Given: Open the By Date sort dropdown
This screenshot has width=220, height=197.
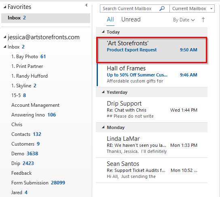Looking at the screenshot, I should 184,20.
